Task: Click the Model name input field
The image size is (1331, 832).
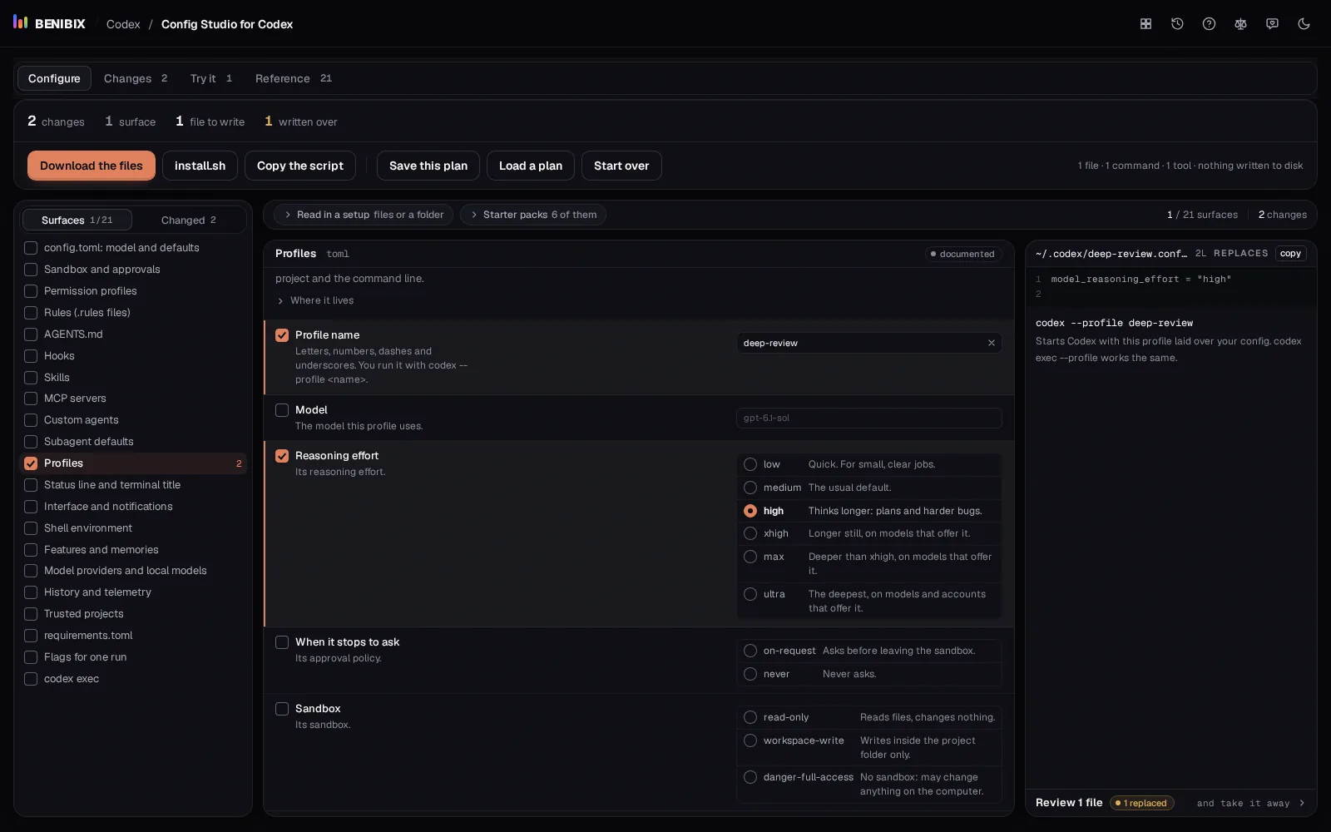Action: point(868,418)
